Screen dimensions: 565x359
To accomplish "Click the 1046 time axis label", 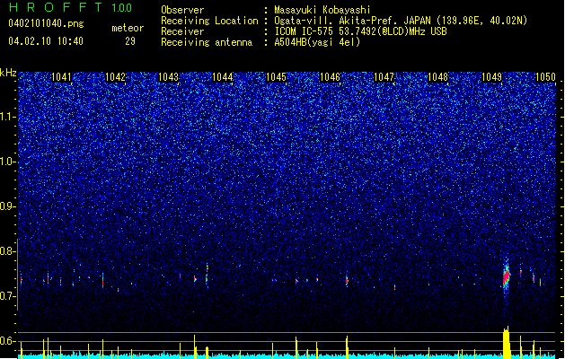I will pos(330,77).
